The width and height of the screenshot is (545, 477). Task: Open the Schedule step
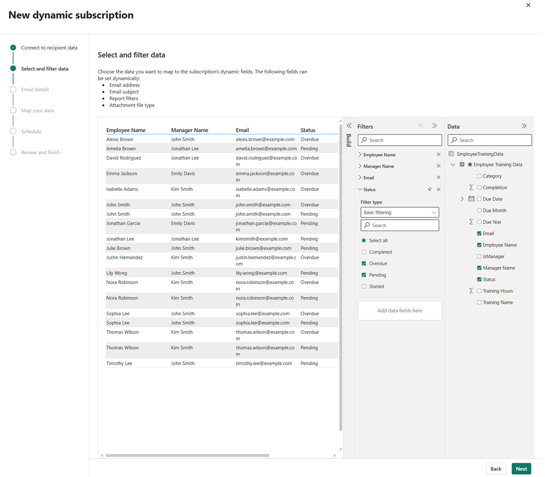point(31,131)
